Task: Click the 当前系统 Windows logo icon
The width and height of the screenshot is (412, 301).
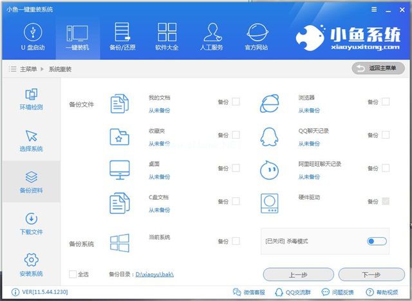Action: click(x=120, y=243)
